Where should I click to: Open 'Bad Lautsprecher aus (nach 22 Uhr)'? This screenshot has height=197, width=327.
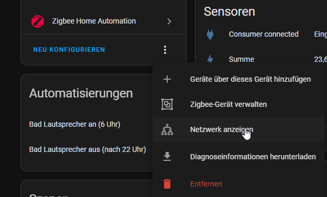88,149
